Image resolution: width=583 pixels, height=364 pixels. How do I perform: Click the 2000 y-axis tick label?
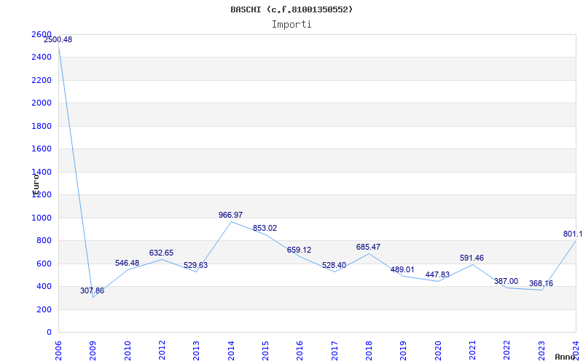tap(42, 103)
